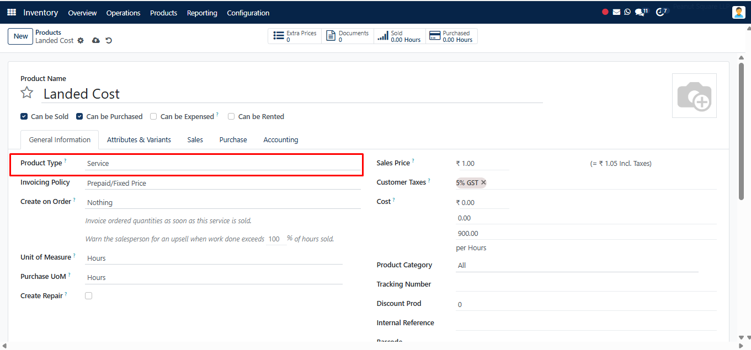Open the Product Type dropdown showing Service
Screen dimensions: 751x350
point(223,164)
